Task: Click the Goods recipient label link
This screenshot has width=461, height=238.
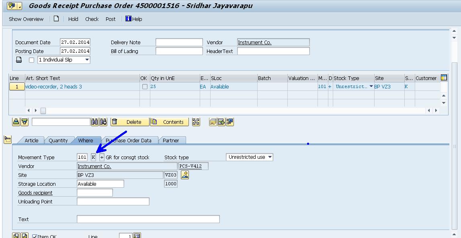Action: pyautogui.click(x=35, y=193)
